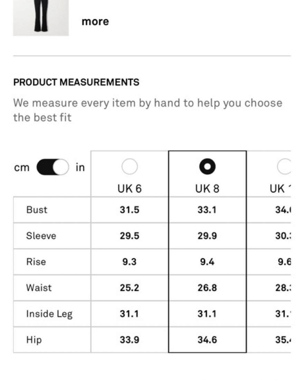304x380 pixels.
Task: Click the UK 8 waist value 26.8
Action: click(207, 288)
